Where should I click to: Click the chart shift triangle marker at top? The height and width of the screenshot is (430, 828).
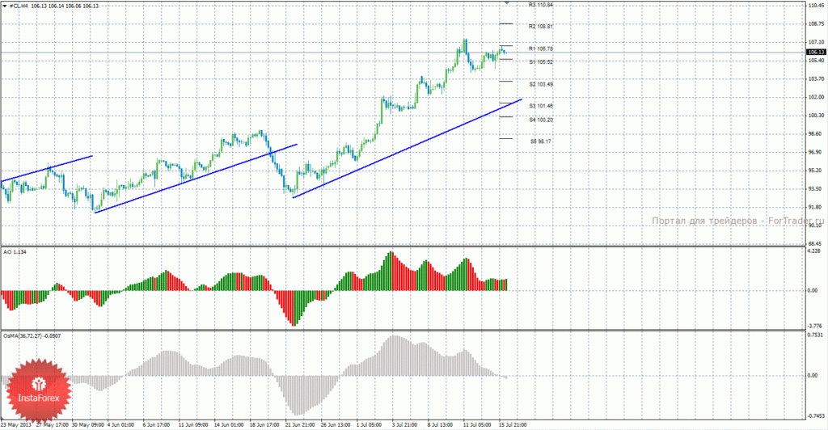pos(507,2)
